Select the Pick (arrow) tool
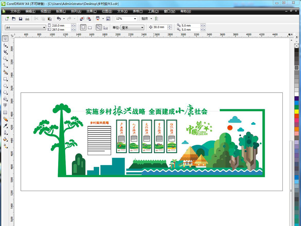 tap(5, 39)
